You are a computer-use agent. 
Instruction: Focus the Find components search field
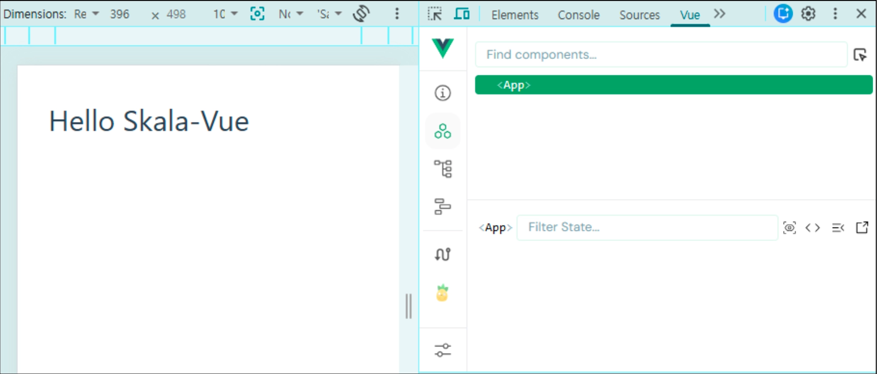point(661,54)
